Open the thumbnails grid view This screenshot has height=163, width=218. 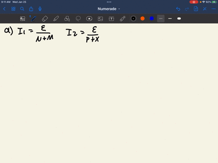point(13,9)
